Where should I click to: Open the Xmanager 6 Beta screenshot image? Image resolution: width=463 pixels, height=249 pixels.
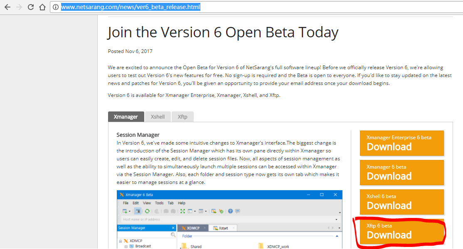pos(229,219)
